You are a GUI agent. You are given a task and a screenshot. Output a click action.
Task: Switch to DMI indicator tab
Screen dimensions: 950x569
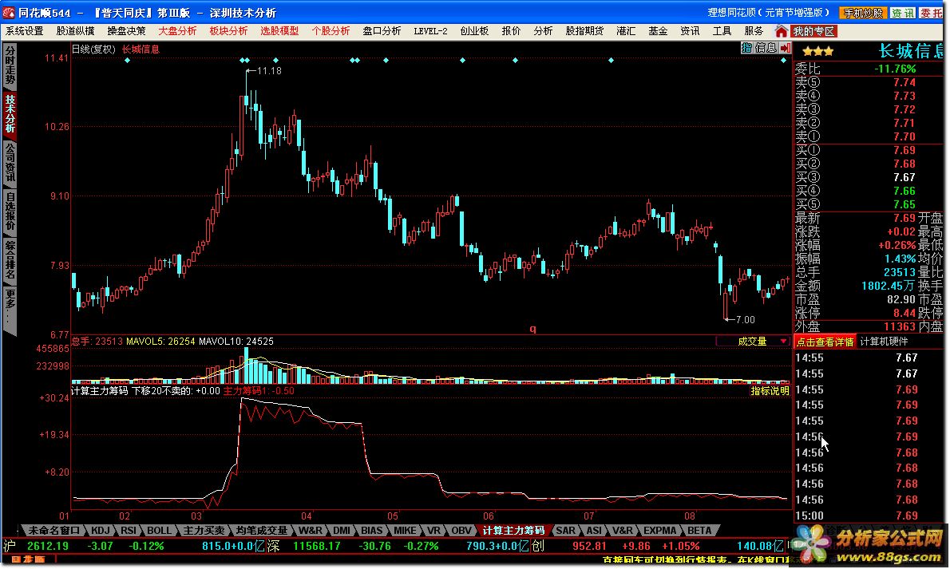[341, 530]
